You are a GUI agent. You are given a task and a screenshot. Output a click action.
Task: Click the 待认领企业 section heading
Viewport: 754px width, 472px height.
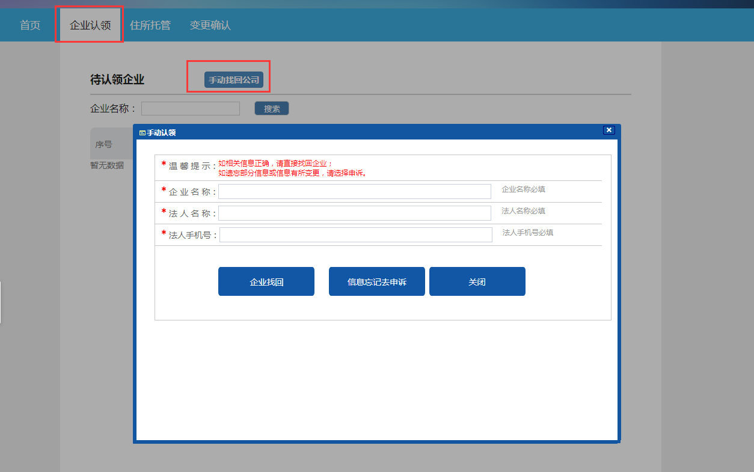(117, 80)
